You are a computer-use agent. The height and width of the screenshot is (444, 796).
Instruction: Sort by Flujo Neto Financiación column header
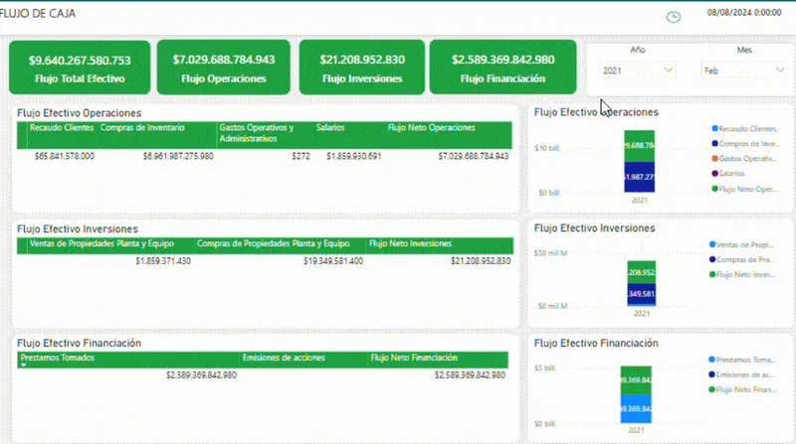(x=414, y=358)
